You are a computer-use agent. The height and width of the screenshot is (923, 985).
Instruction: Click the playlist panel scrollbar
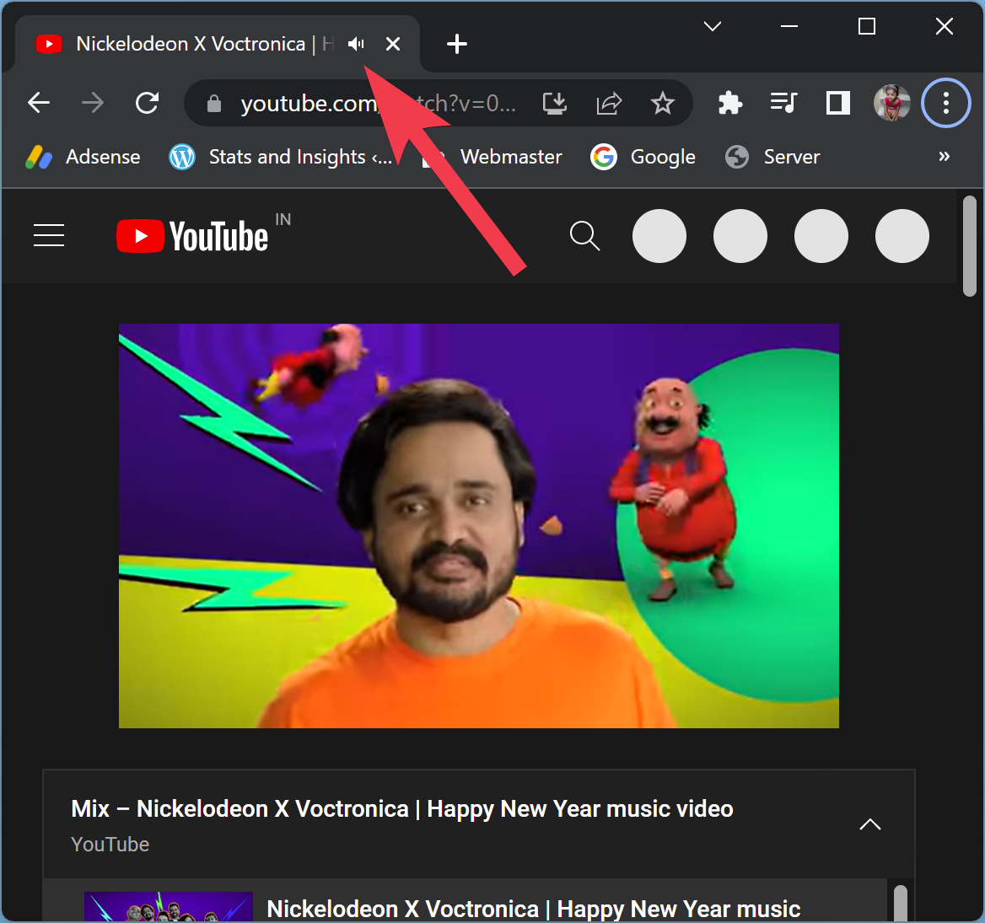[901, 904]
